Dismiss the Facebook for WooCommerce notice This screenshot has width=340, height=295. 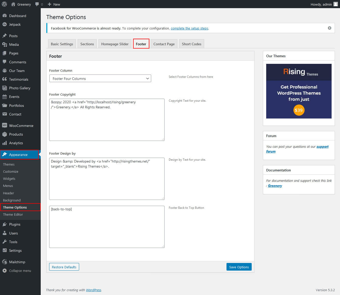click(329, 28)
